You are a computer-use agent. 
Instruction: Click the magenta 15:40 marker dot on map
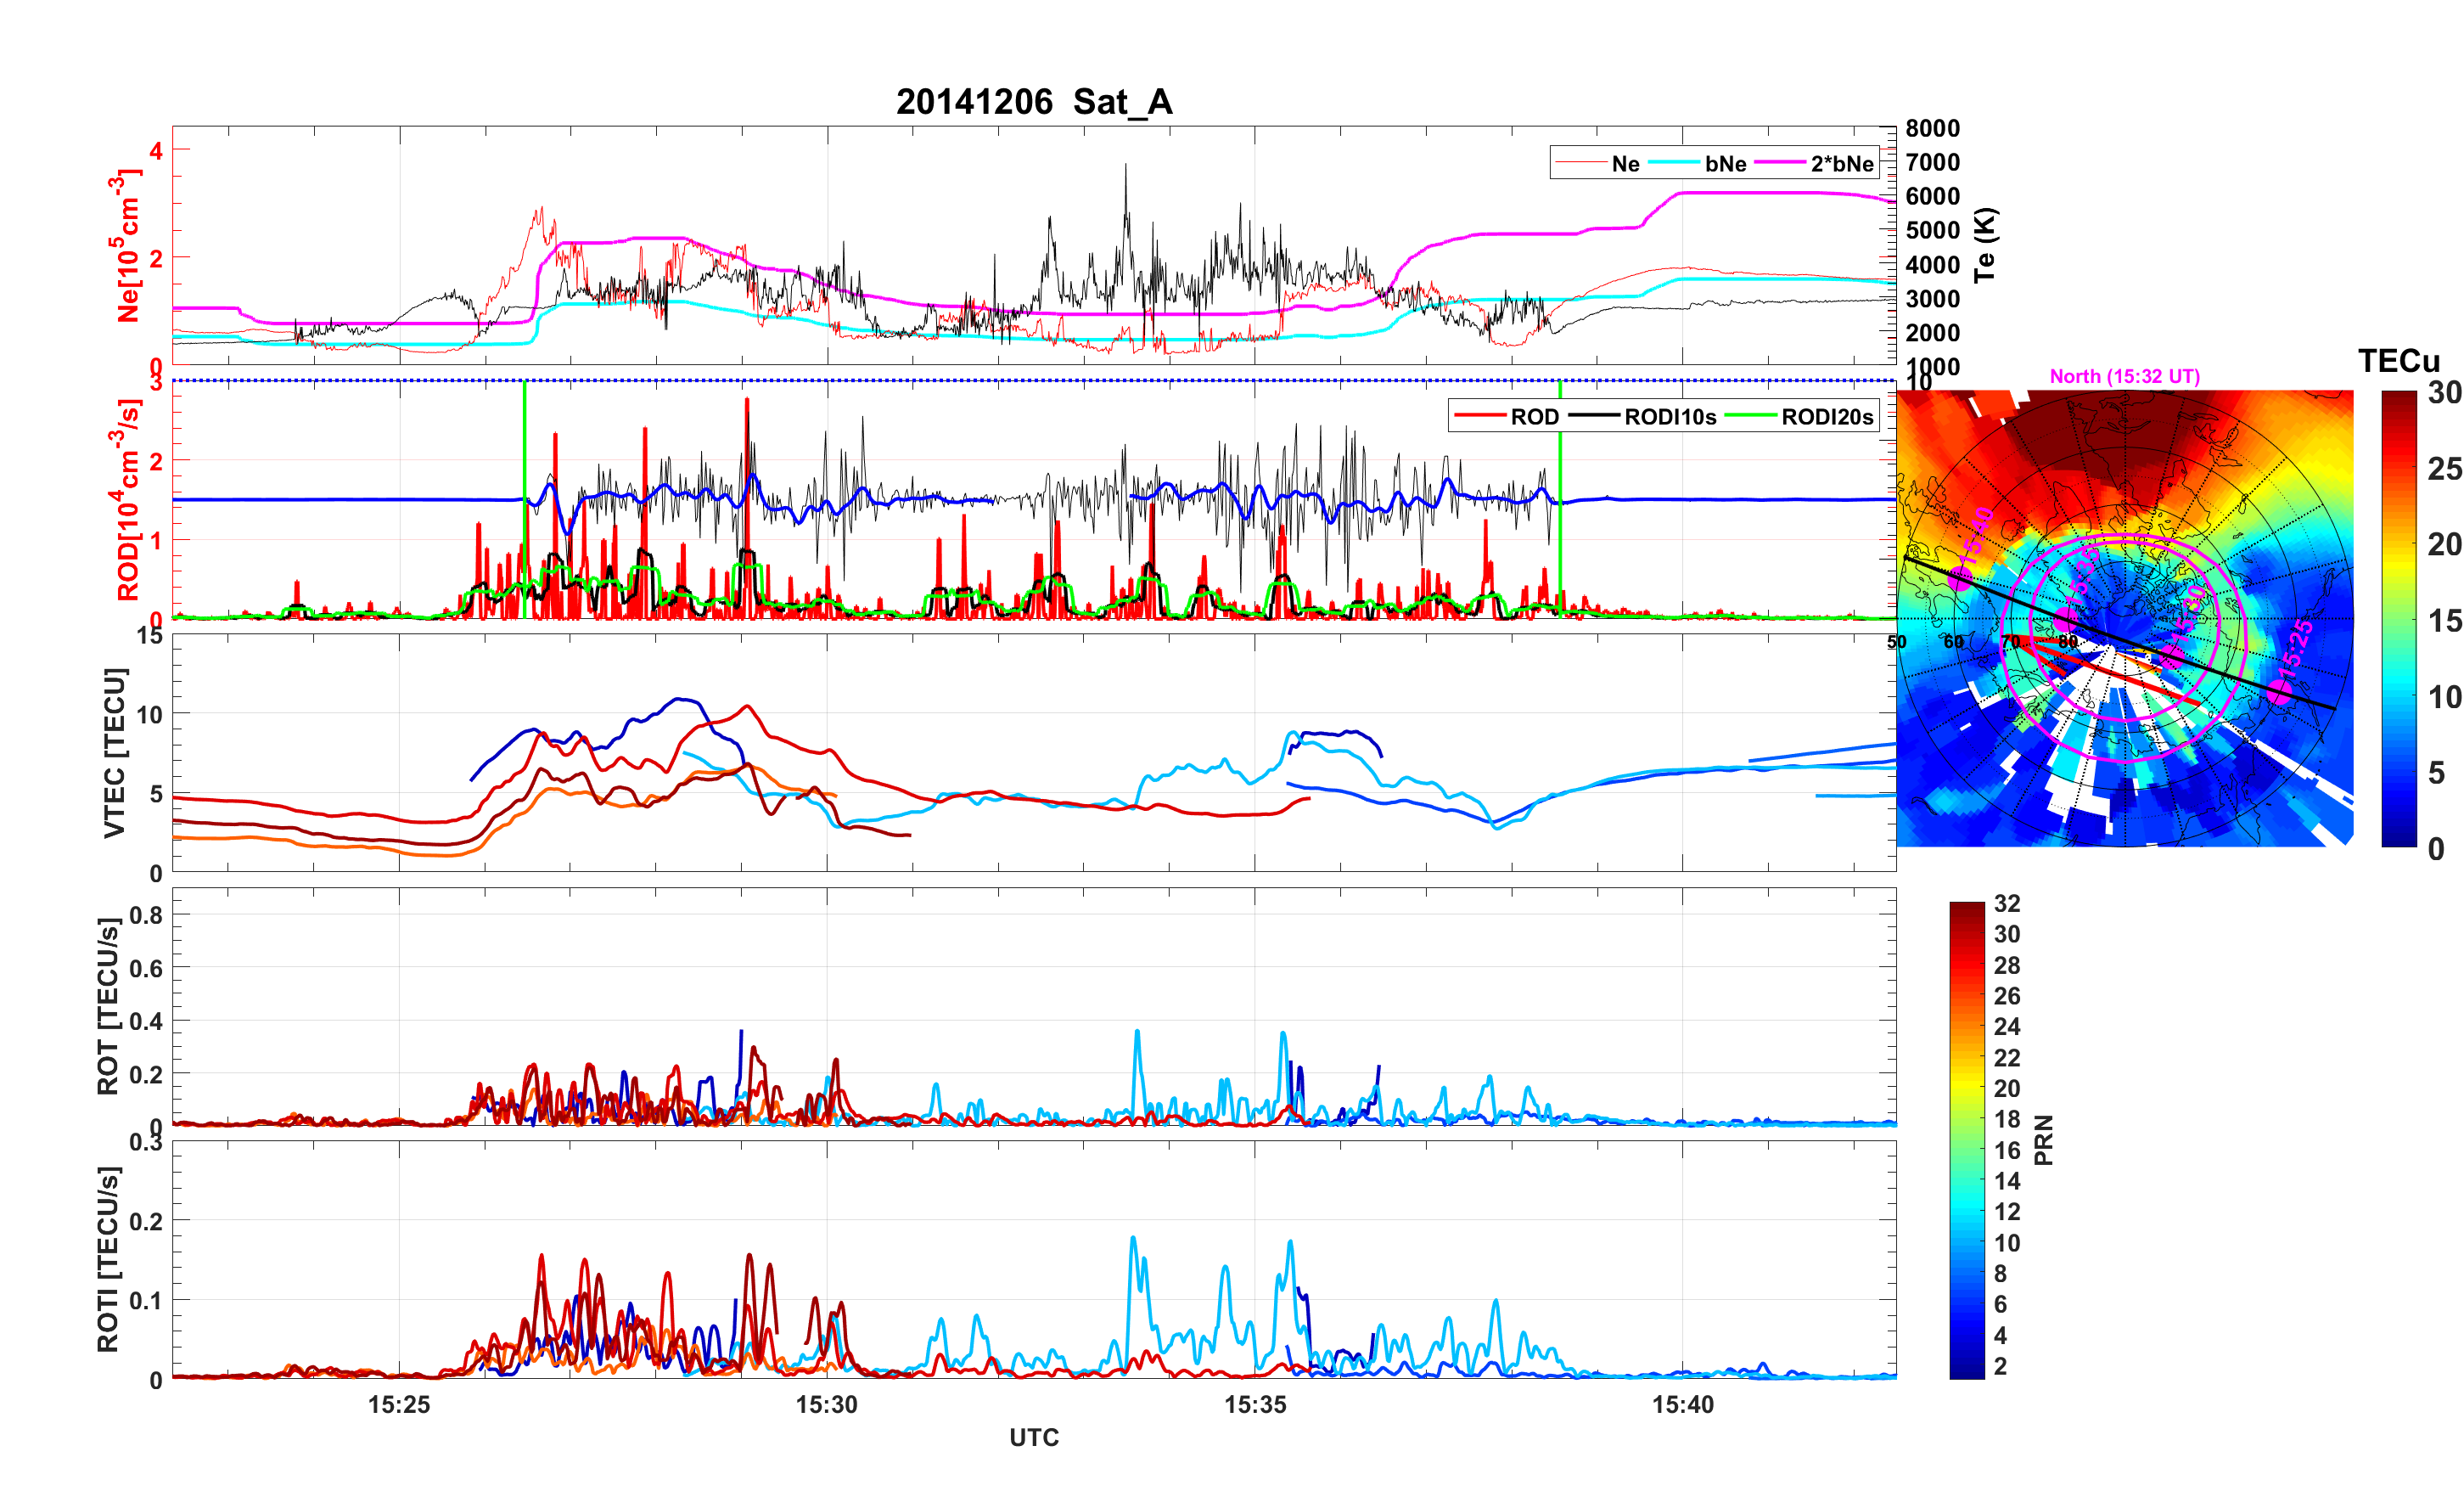[1959, 577]
